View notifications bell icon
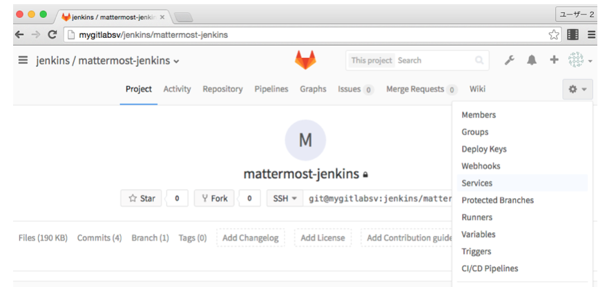 point(532,60)
